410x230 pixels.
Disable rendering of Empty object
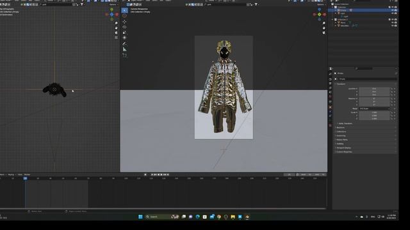pyautogui.click(x=396, y=10)
